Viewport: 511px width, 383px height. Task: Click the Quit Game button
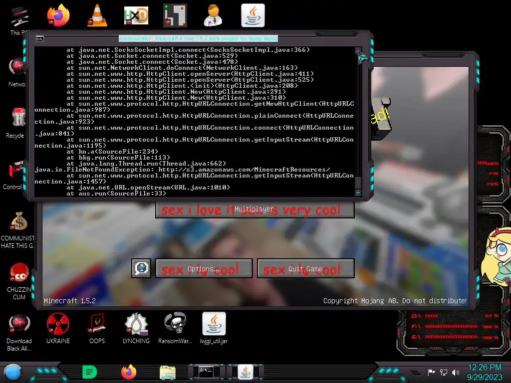pos(306,269)
